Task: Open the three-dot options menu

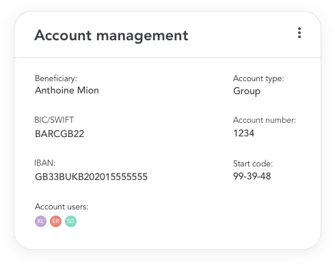Action: (x=299, y=33)
